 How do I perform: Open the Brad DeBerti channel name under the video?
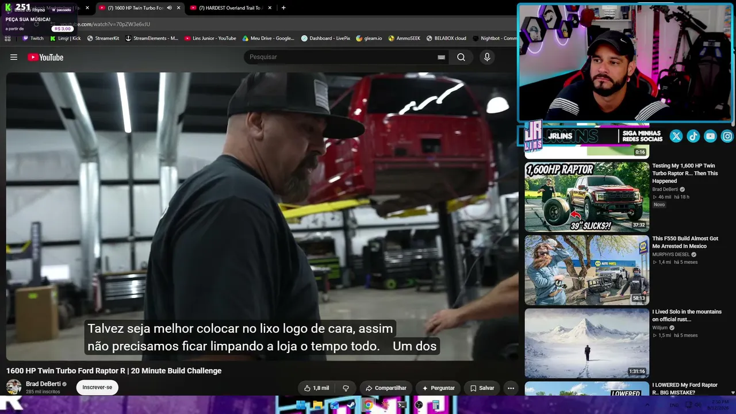pyautogui.click(x=43, y=384)
